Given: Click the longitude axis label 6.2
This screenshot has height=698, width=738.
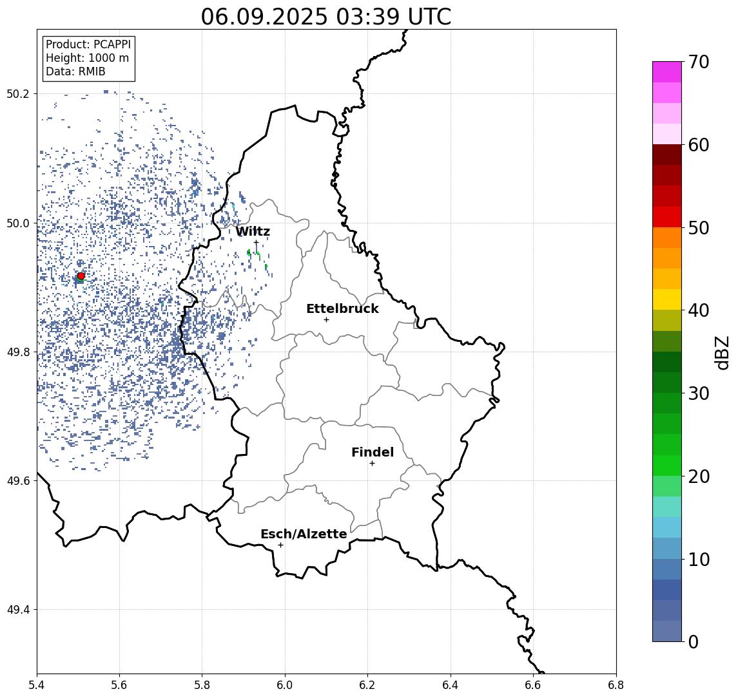Looking at the screenshot, I should pos(368,685).
